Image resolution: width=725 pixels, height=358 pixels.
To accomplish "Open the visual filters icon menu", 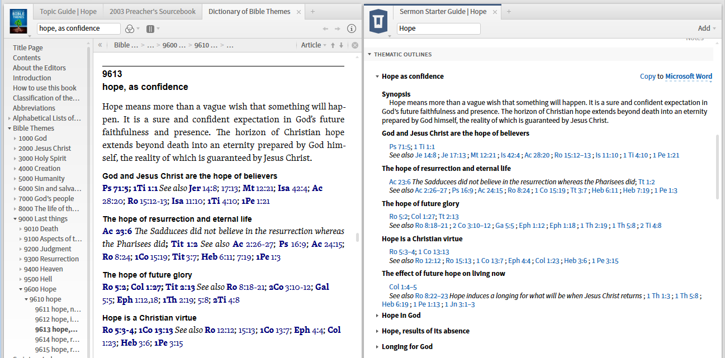I will click(x=132, y=28).
